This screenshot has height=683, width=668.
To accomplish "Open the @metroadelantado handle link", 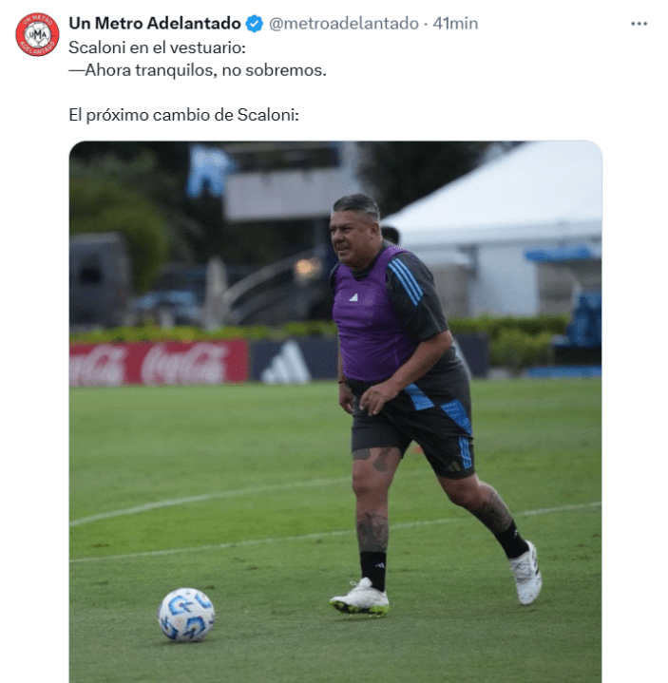I will click(x=344, y=24).
